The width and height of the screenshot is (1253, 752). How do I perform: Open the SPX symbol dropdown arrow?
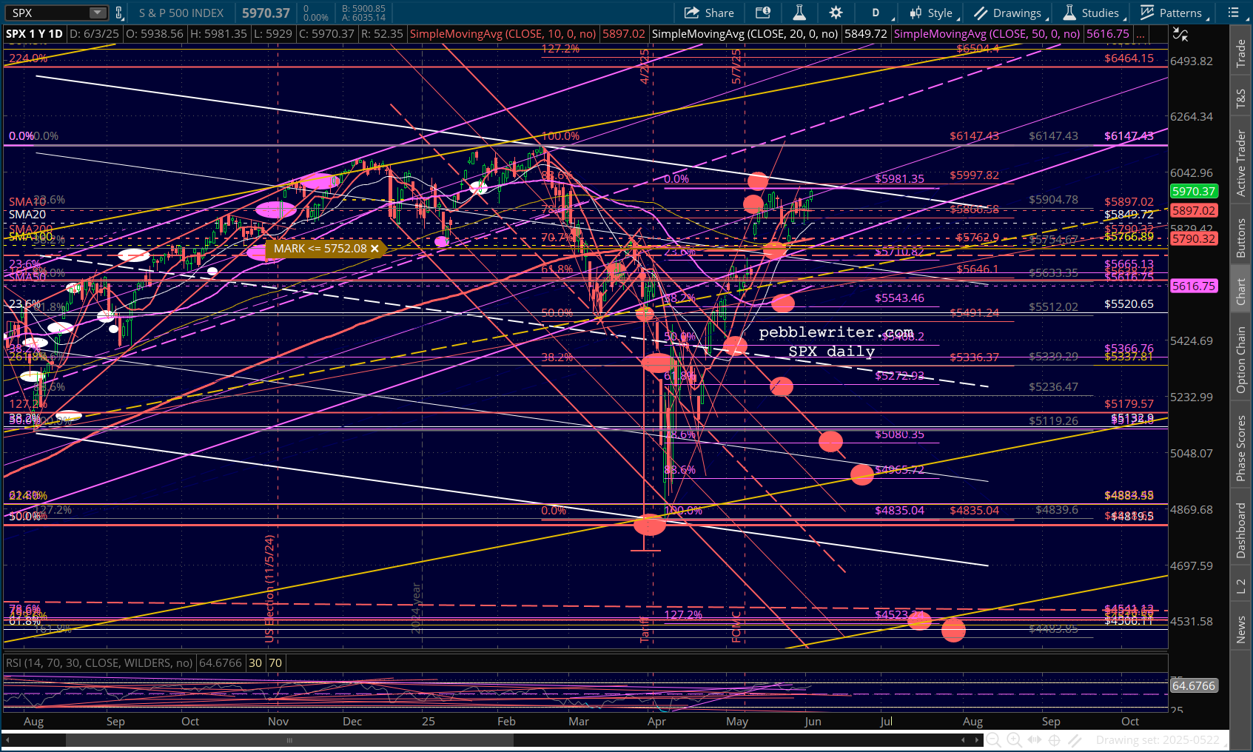click(x=98, y=13)
